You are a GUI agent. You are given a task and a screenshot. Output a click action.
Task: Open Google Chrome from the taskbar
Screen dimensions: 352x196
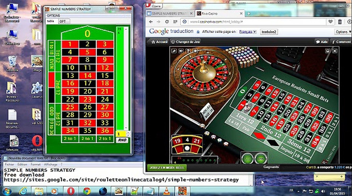(87, 191)
